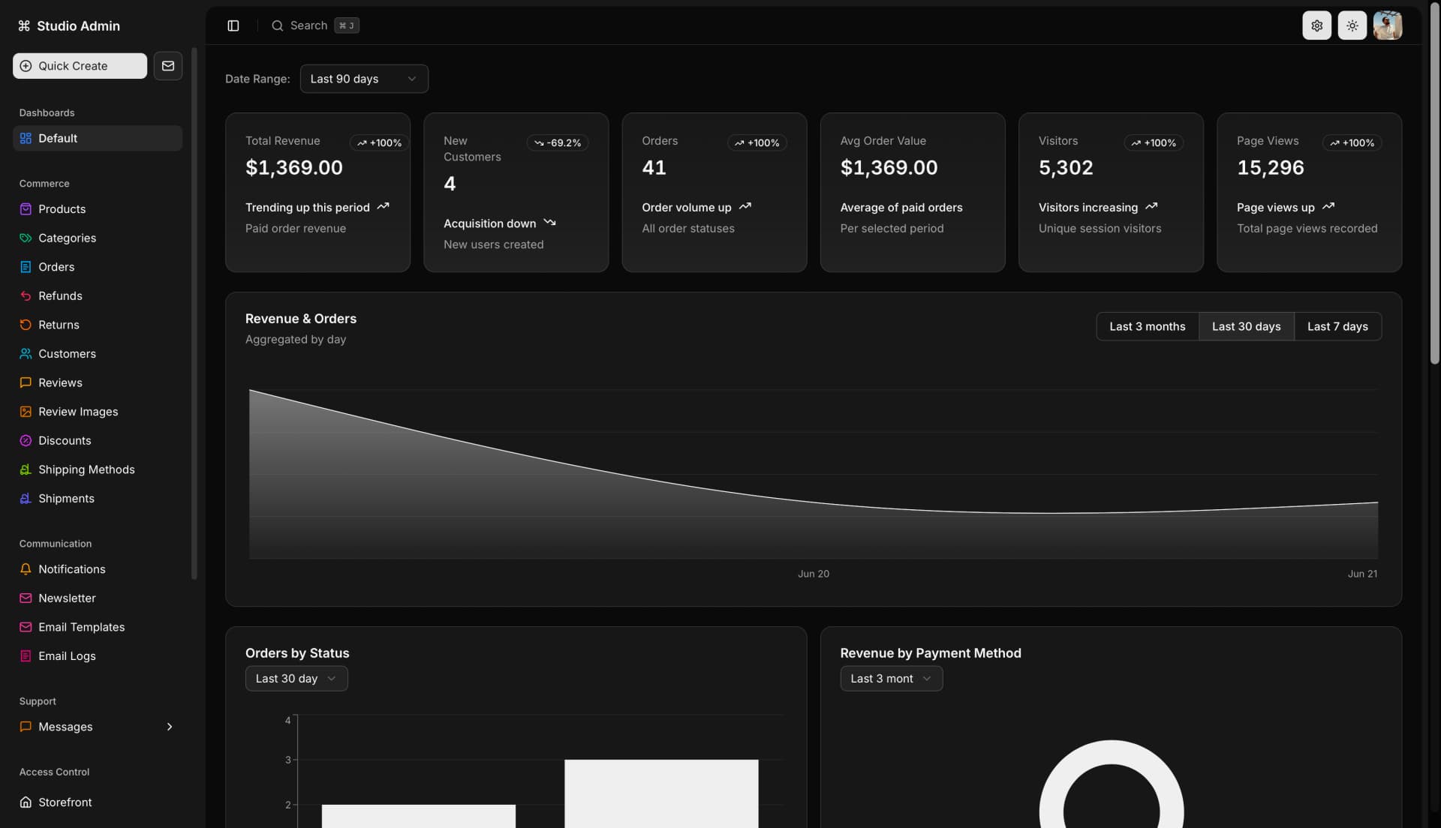Click the Email Logs document icon
The image size is (1441, 828).
(26, 656)
